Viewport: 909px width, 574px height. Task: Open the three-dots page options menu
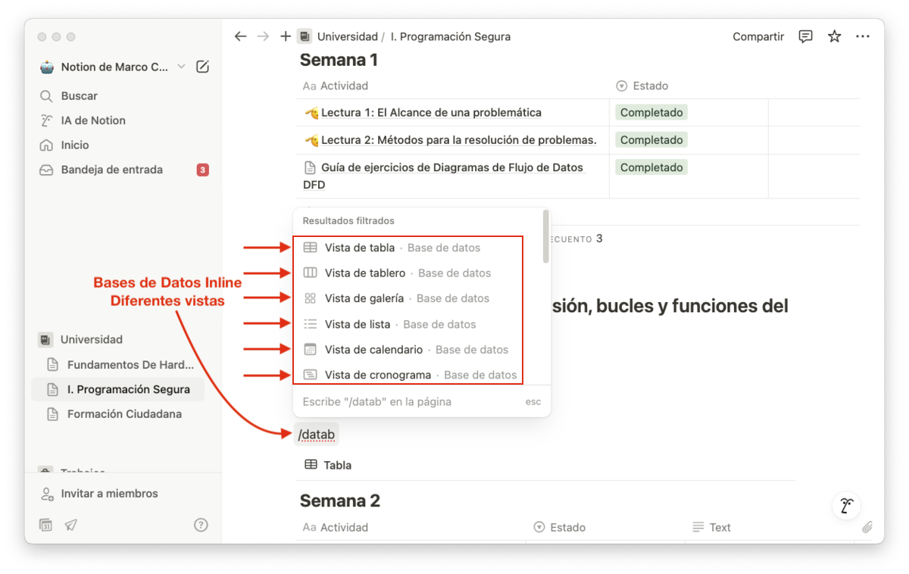[x=862, y=36]
